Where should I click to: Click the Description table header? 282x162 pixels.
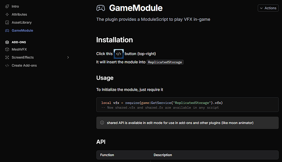point(163,155)
